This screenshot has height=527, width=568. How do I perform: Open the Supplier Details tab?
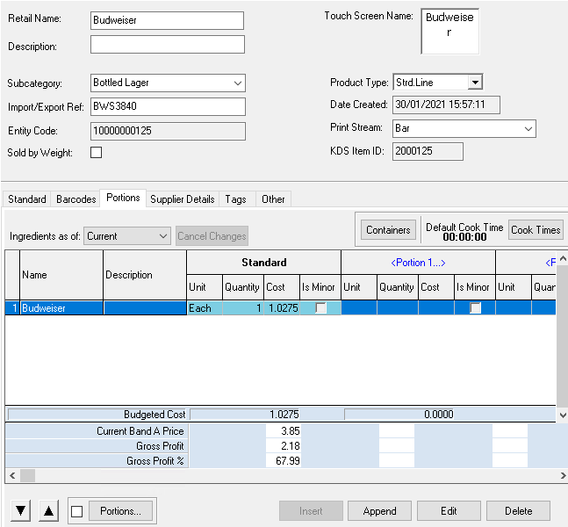182,199
